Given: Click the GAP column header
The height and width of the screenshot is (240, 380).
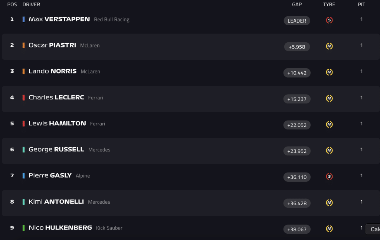Looking at the screenshot, I should (297, 4).
